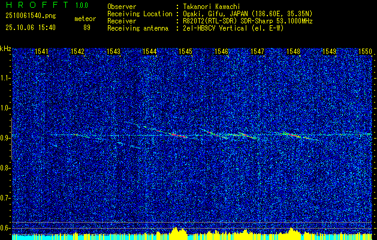Click the red meteor echo near 1548
Image resolution: width=377 pixels, height=240 pixels.
294,135
